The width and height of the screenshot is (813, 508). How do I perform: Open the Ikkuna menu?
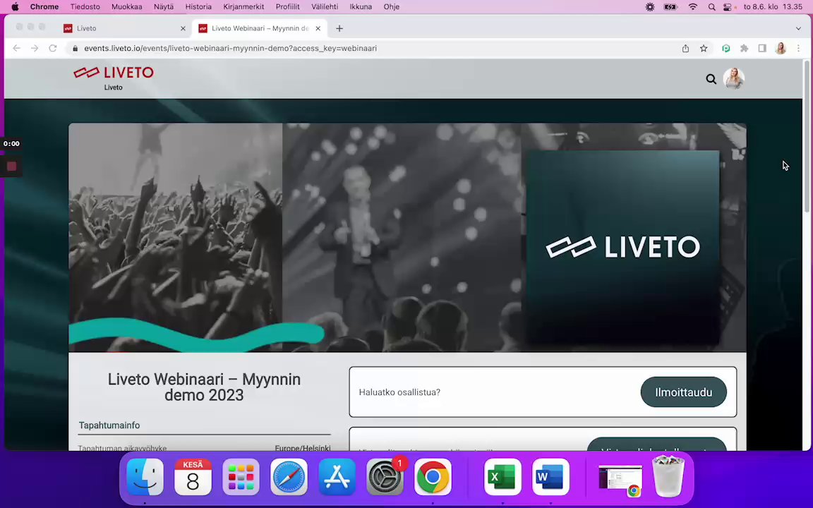pos(361,7)
